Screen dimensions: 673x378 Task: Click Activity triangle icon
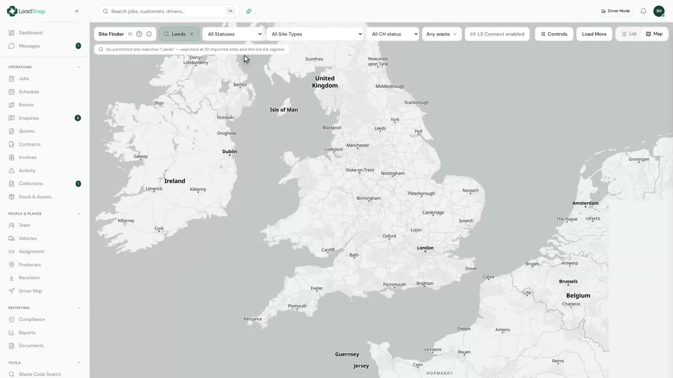pyautogui.click(x=12, y=171)
